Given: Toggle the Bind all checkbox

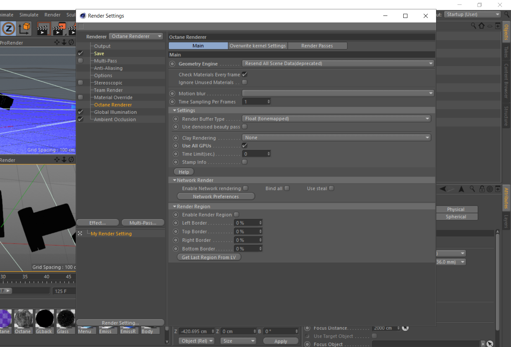Looking at the screenshot, I should point(287,188).
